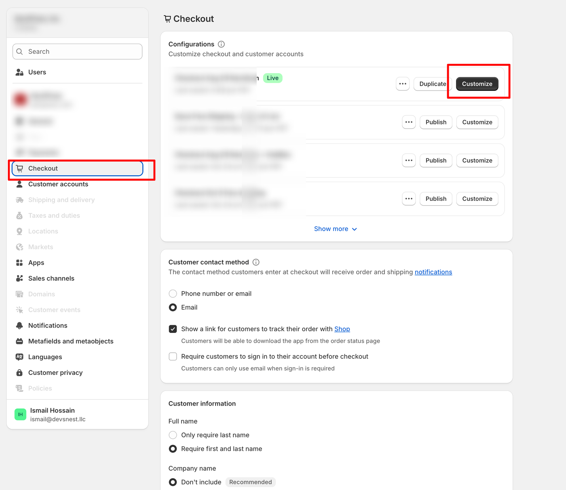Click the Customer events cursor icon

click(x=19, y=310)
